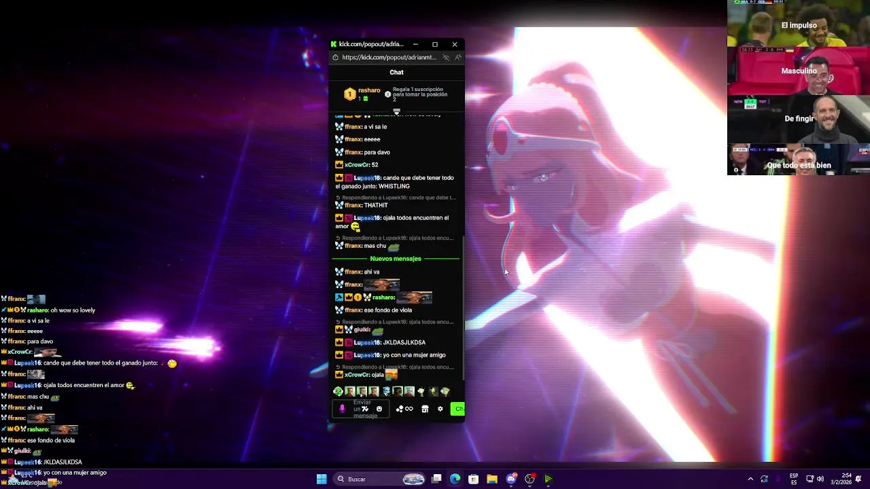Screen dimensions: 870x489
Task: Pick the green frog quick emote
Action: pos(338,391)
